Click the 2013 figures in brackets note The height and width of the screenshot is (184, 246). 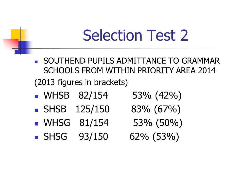81,82
